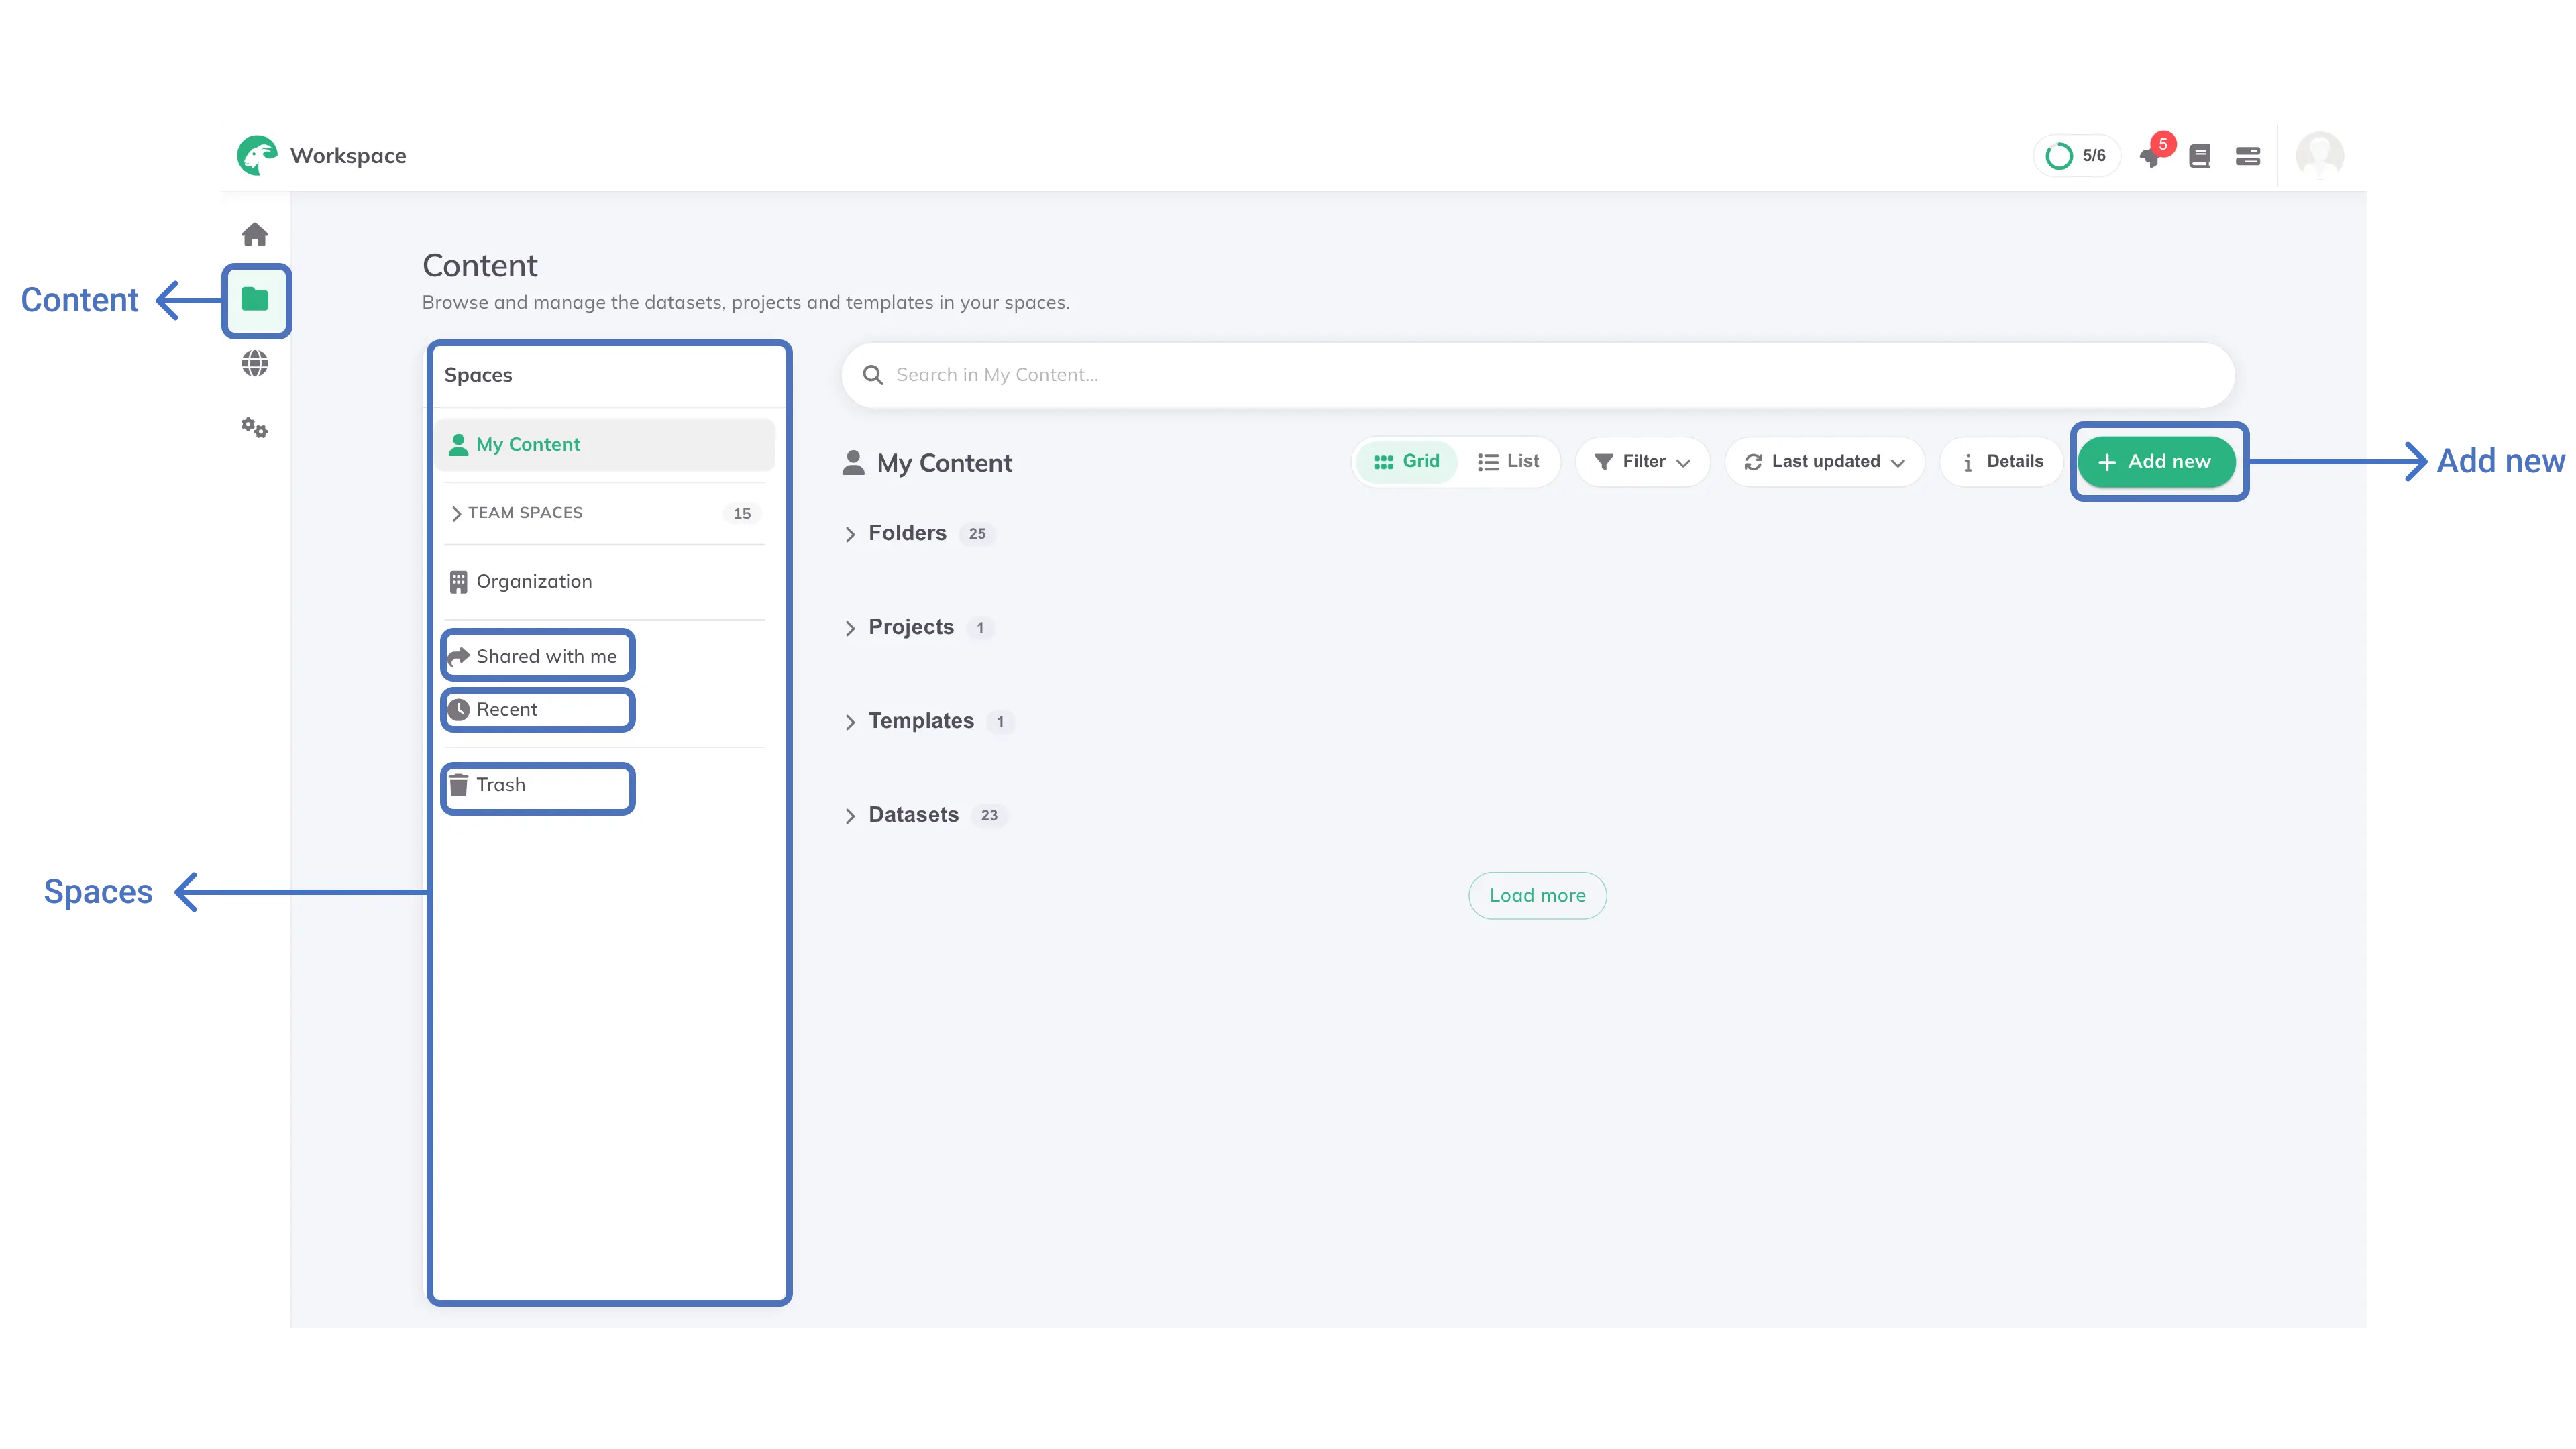
Task: Toggle the Details panel
Action: point(2002,461)
